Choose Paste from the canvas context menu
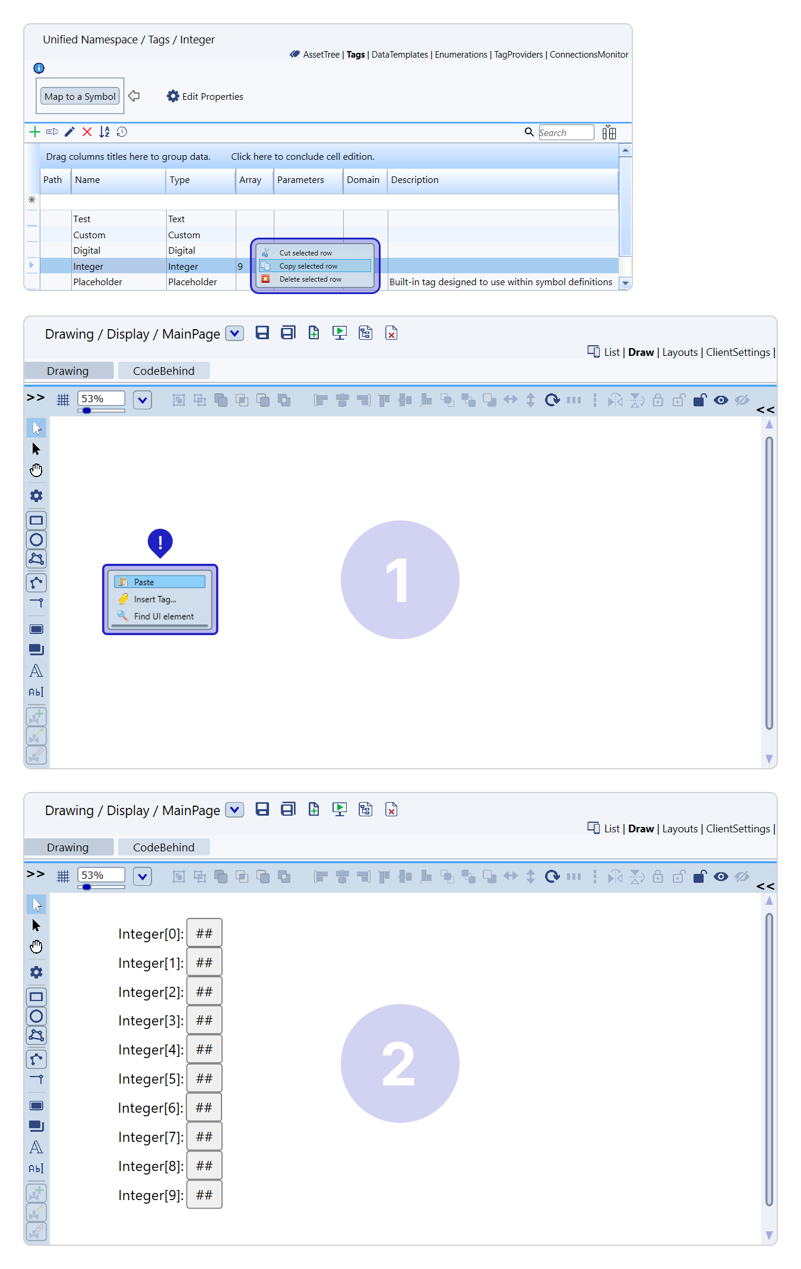The width and height of the screenshot is (801, 1269). (144, 582)
